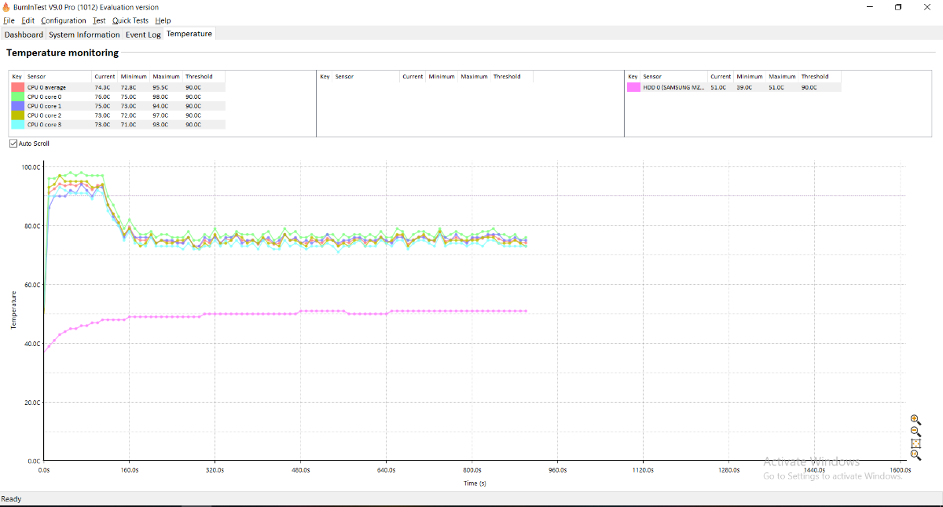The width and height of the screenshot is (943, 507).
Task: Reset graph zoom to 1:1
Action: (915, 455)
